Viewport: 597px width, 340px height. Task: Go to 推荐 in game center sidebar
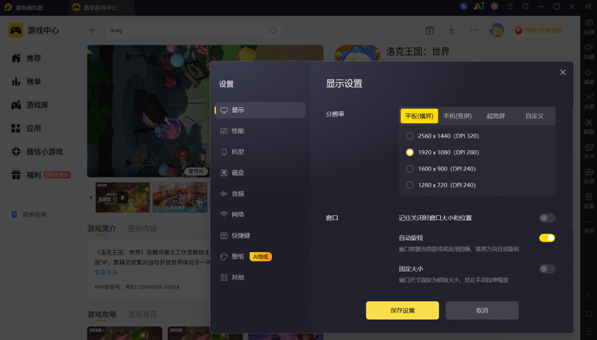tap(26, 58)
